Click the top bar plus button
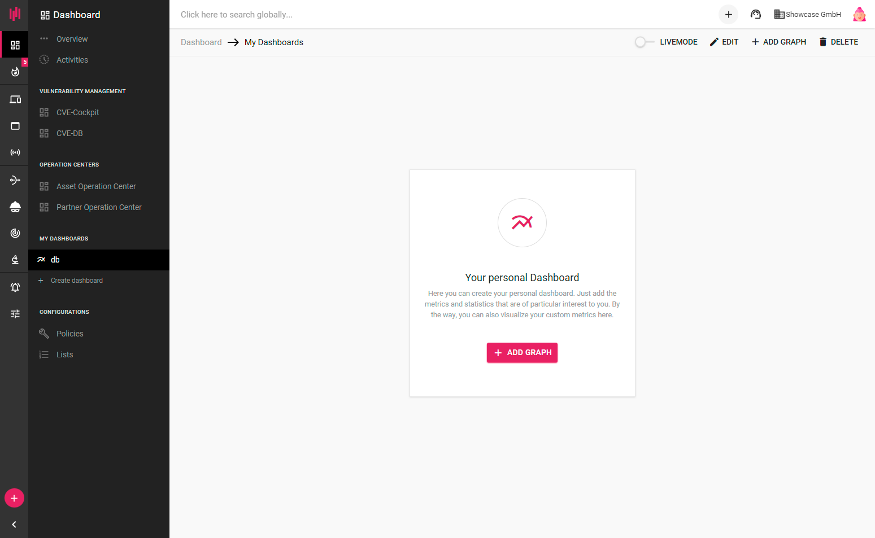The image size is (875, 538). point(729,15)
